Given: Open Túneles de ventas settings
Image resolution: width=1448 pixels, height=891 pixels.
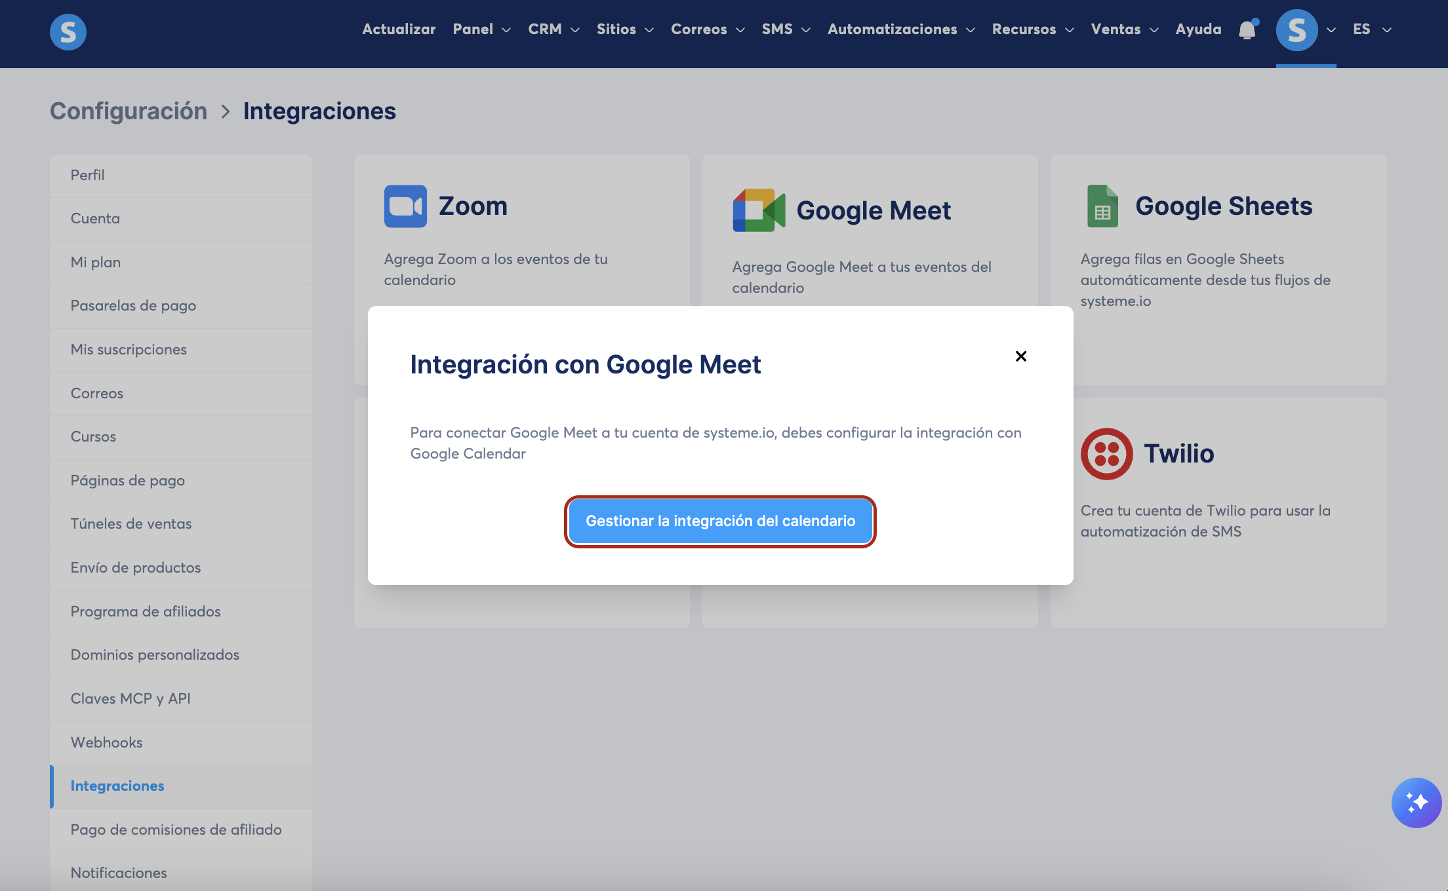Looking at the screenshot, I should [x=181, y=524].
